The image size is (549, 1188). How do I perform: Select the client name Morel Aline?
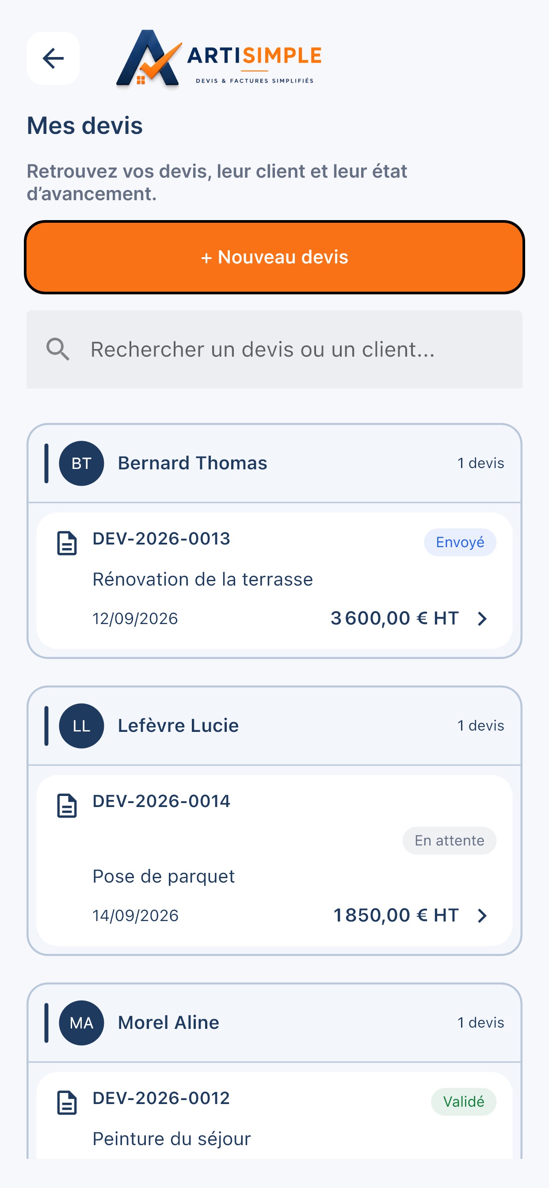[168, 1023]
